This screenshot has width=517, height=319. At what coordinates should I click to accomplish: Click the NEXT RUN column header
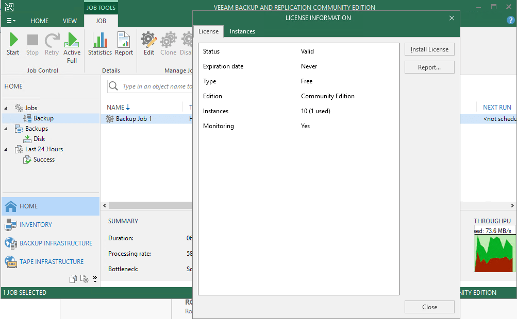[x=497, y=108]
